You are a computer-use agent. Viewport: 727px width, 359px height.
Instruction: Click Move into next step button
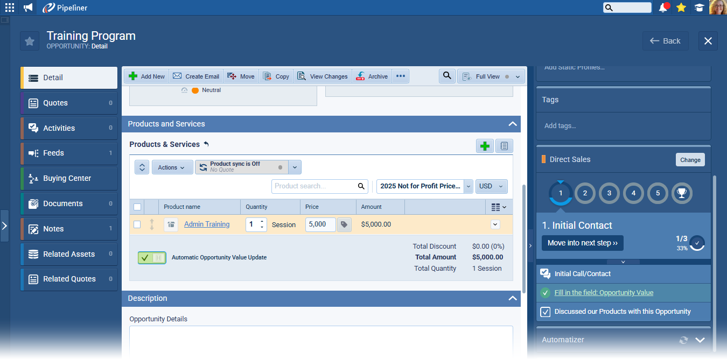[x=582, y=243]
